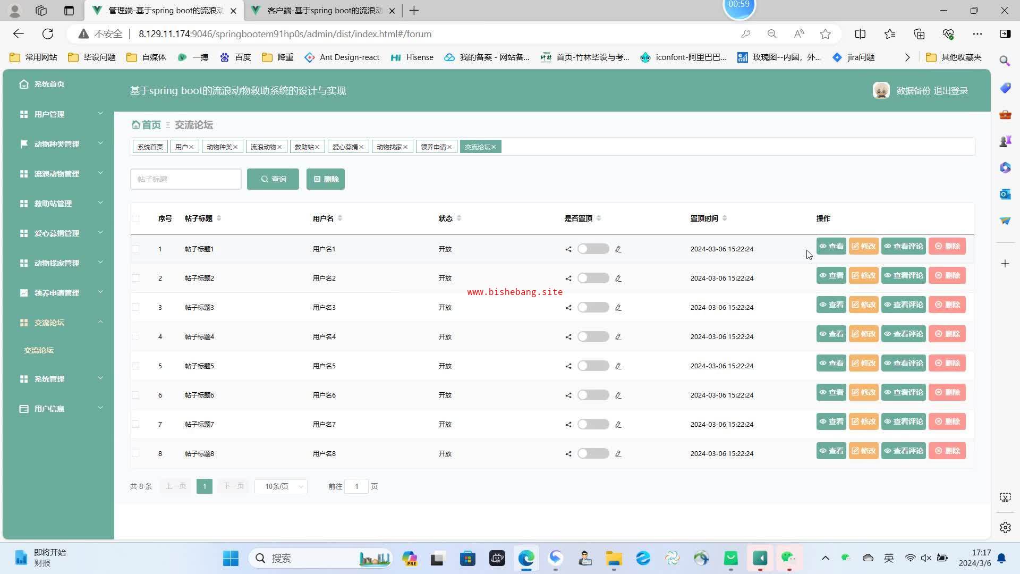Open 10条/页 page size dropdown

281,486
